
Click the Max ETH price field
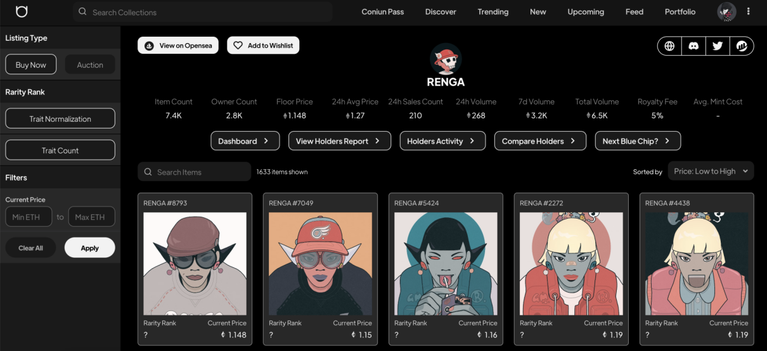[92, 217]
